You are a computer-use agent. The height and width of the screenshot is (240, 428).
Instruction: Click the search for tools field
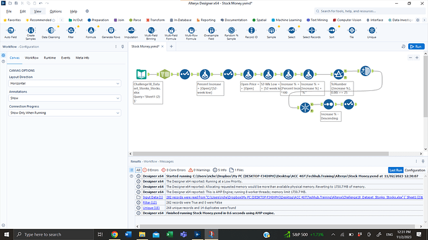(370, 11)
